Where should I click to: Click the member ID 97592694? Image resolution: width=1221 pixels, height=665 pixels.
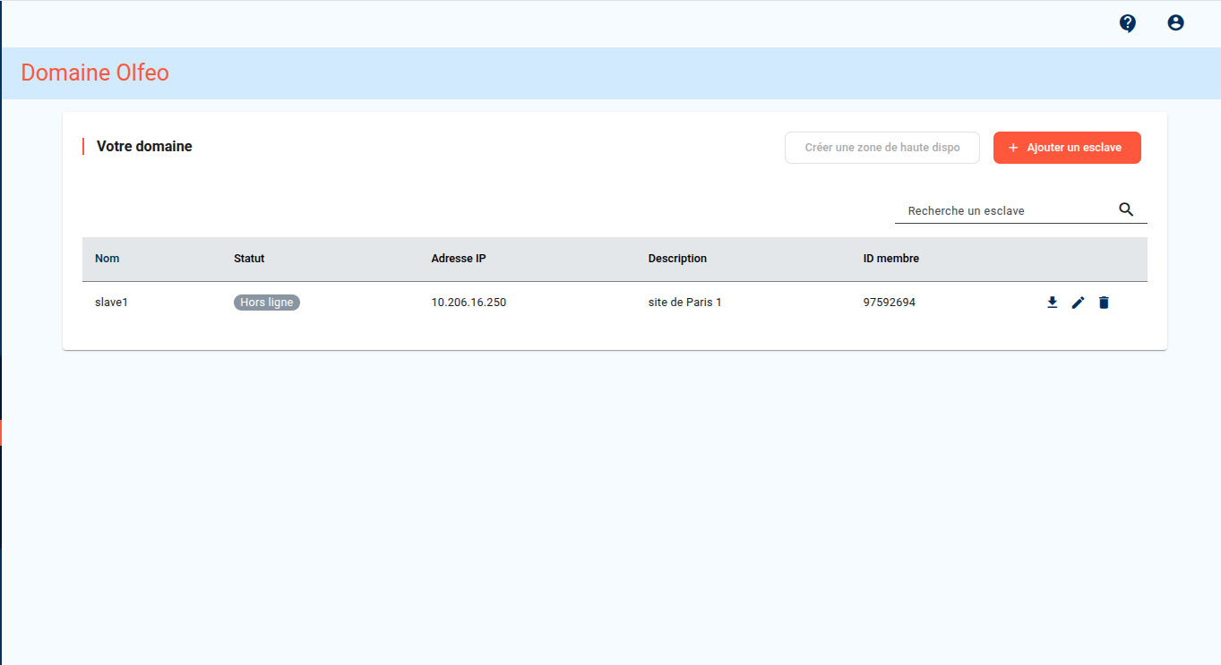tap(889, 303)
